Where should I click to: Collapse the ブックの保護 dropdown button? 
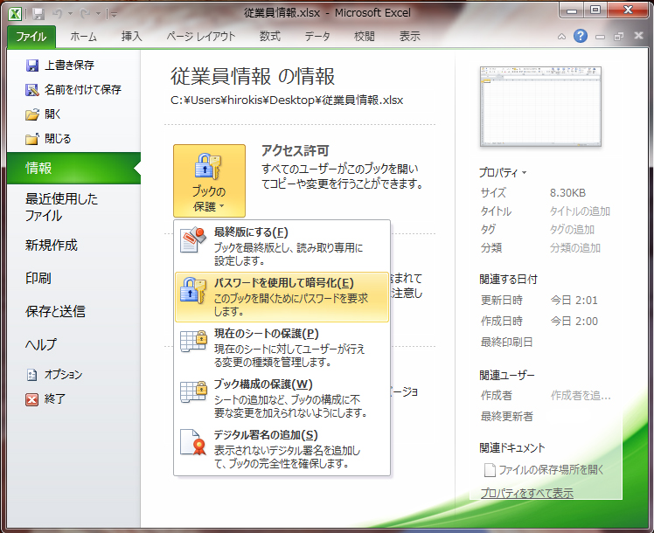coord(209,181)
